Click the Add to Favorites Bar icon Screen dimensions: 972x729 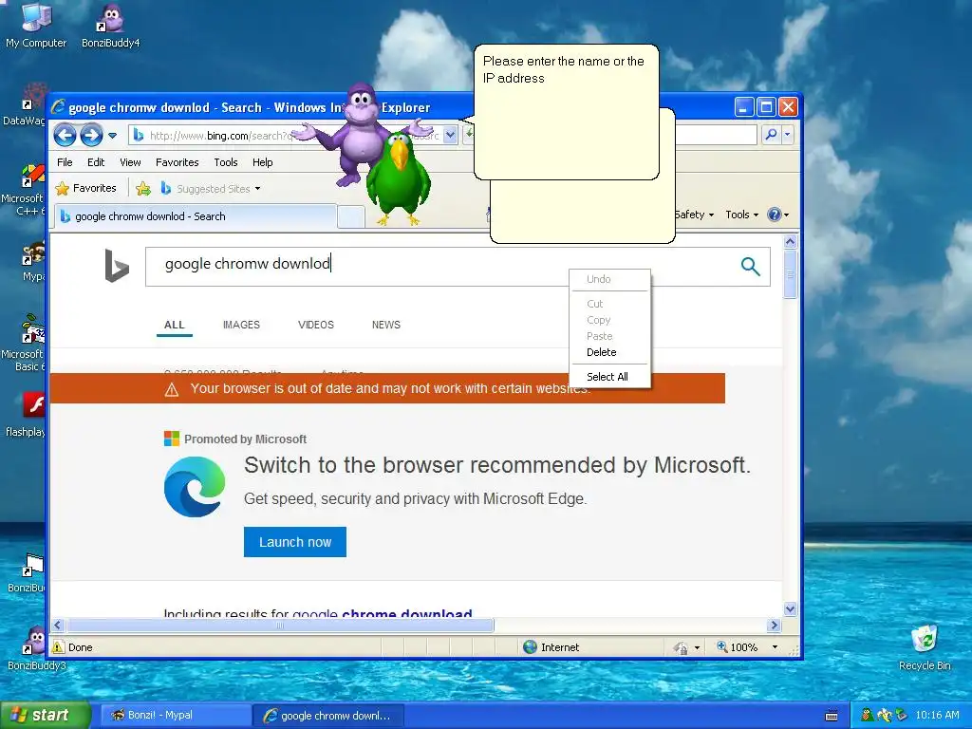(x=143, y=189)
